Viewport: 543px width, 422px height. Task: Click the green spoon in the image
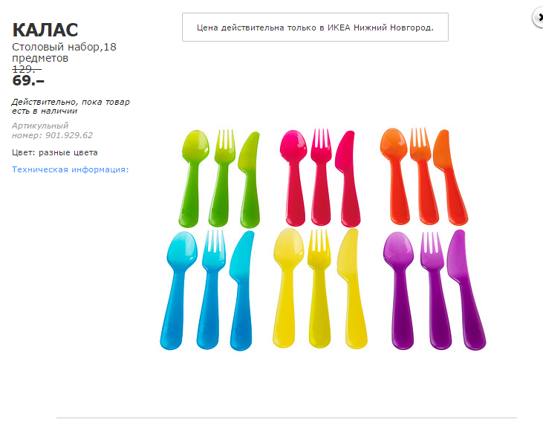(192, 175)
